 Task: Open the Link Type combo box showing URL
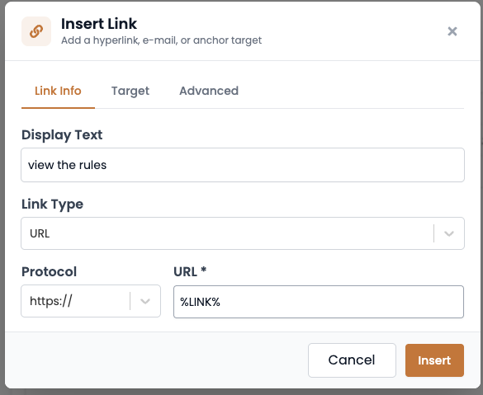click(243, 233)
